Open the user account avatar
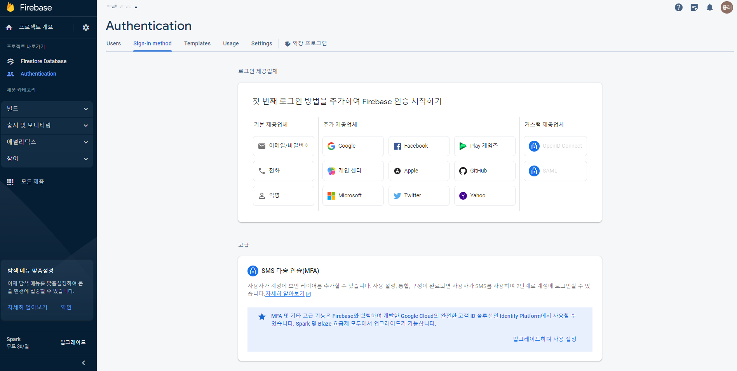 [x=727, y=7]
